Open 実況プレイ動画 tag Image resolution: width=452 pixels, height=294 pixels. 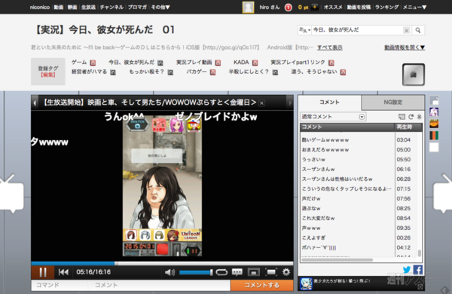coord(194,63)
